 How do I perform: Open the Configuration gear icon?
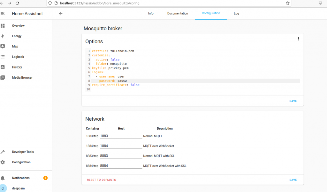coord(3,162)
